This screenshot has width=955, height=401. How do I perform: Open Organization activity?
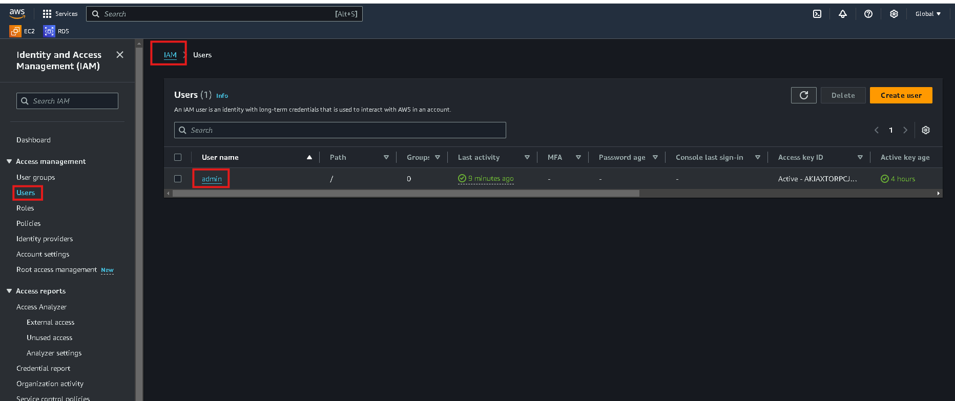(50, 384)
